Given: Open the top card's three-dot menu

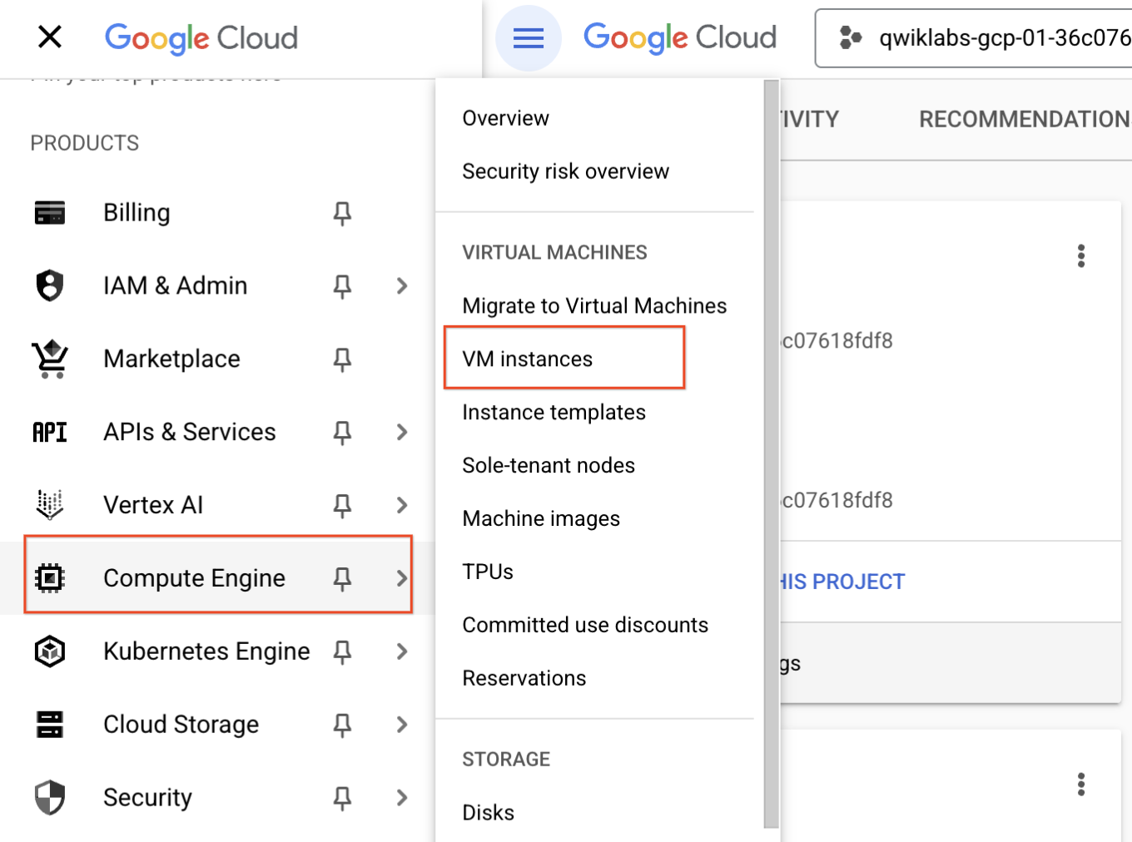Looking at the screenshot, I should click(x=1081, y=255).
